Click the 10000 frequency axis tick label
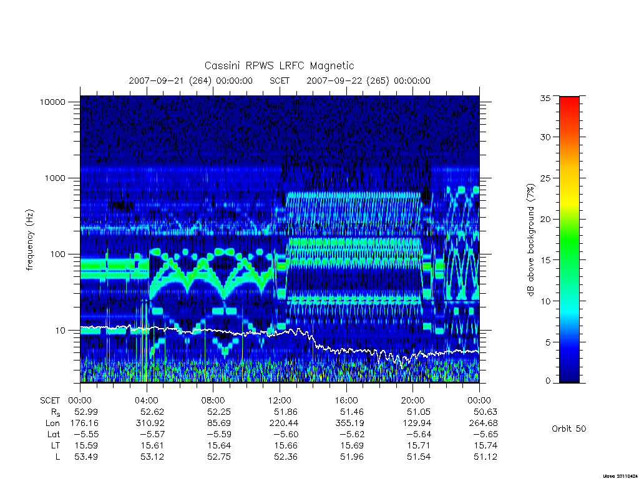This screenshot has width=639, height=479. 52,102
